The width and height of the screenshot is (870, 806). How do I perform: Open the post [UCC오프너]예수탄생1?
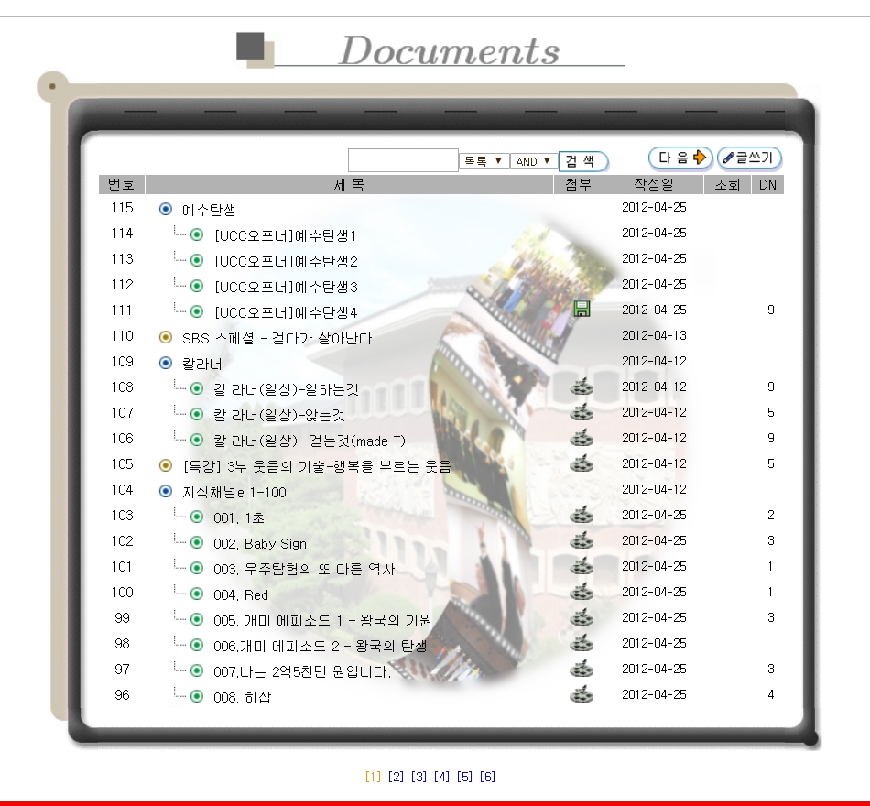pyautogui.click(x=285, y=235)
